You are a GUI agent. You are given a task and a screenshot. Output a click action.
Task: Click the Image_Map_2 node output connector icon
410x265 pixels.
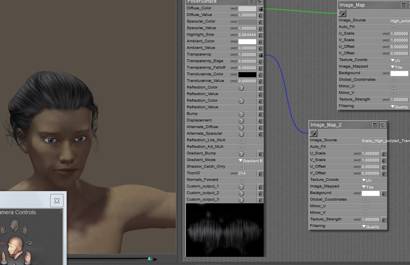coord(314,133)
